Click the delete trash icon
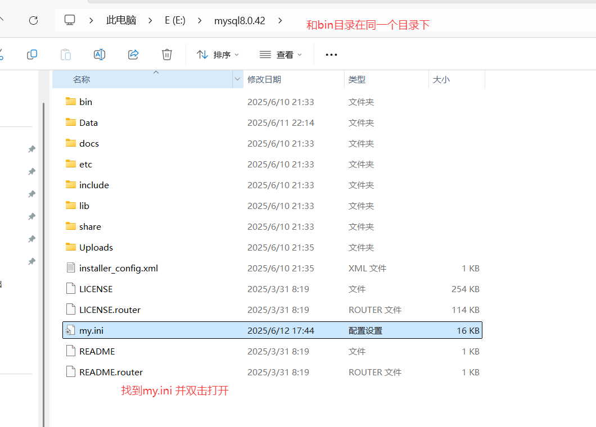Image resolution: width=596 pixels, height=427 pixels. click(167, 54)
